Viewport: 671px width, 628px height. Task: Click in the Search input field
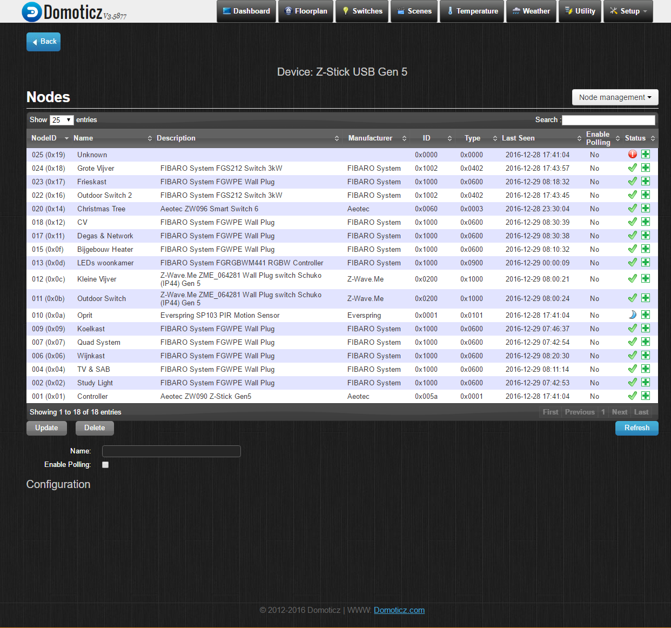(x=609, y=120)
